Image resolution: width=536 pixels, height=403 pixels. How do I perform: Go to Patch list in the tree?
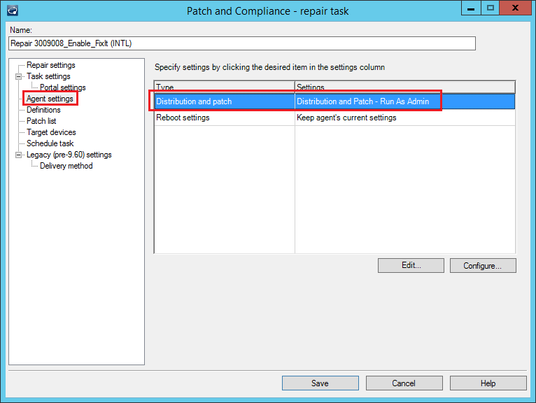point(41,121)
